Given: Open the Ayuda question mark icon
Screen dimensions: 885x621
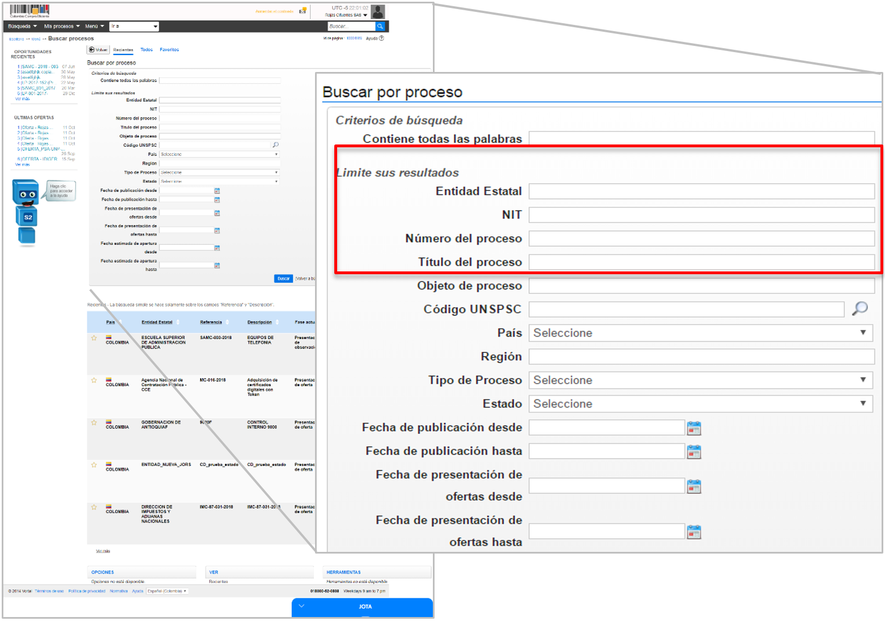Looking at the screenshot, I should pos(381,39).
